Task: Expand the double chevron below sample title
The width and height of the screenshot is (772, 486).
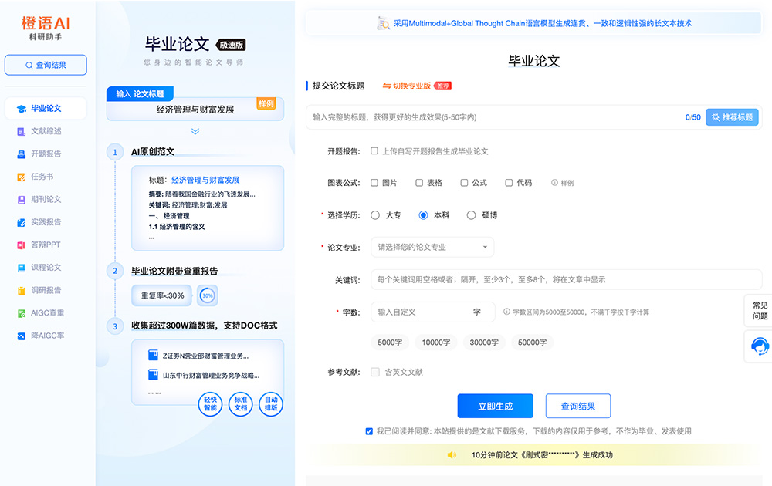Action: [195, 131]
